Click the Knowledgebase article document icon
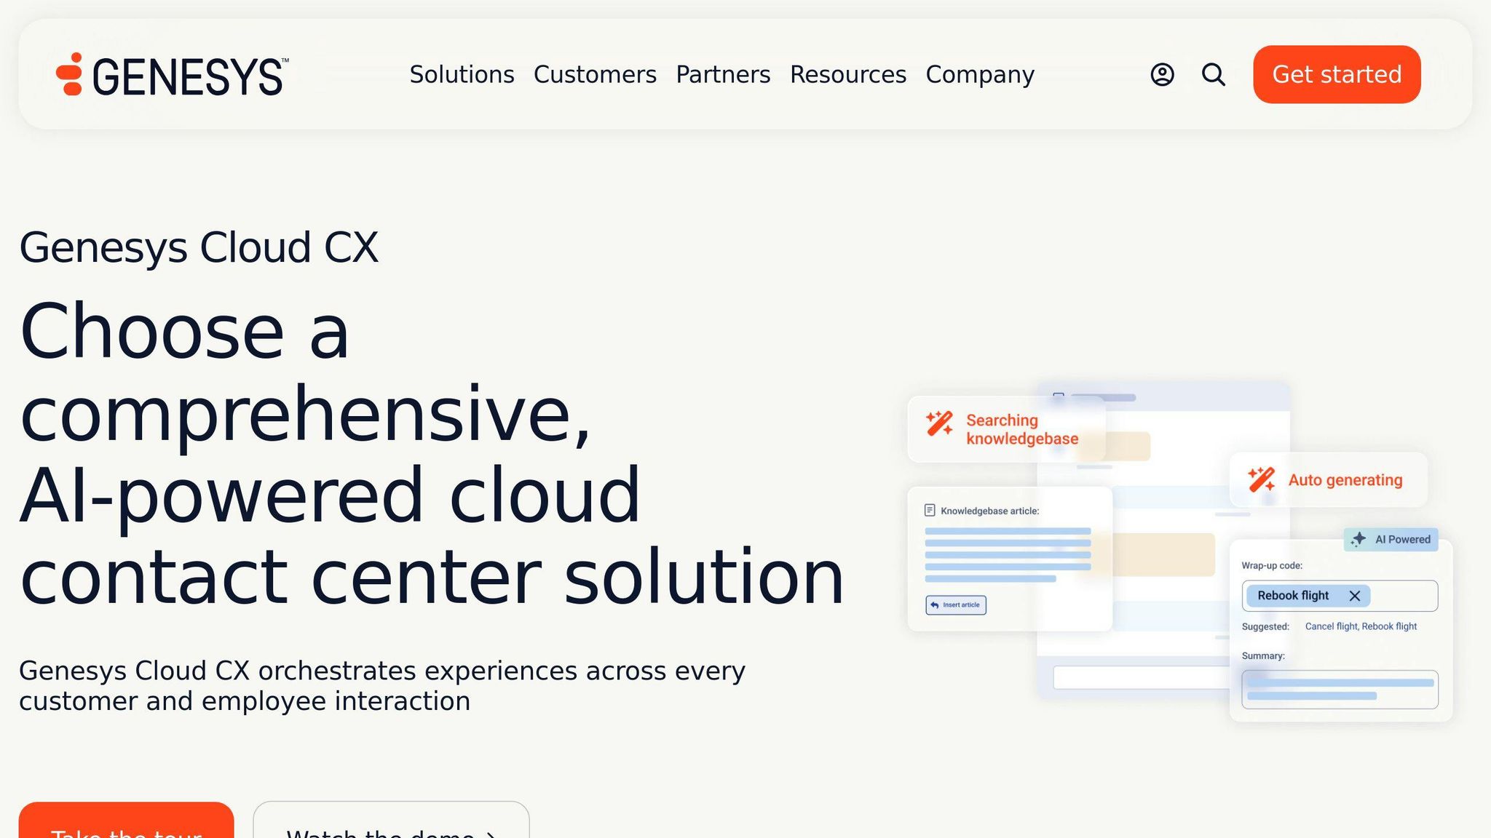 930,511
